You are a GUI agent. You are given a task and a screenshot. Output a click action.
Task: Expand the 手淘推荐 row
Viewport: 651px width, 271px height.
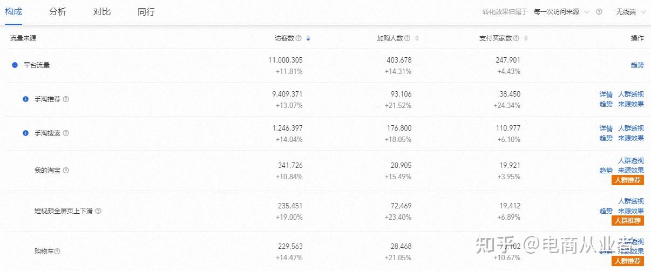pyautogui.click(x=25, y=99)
